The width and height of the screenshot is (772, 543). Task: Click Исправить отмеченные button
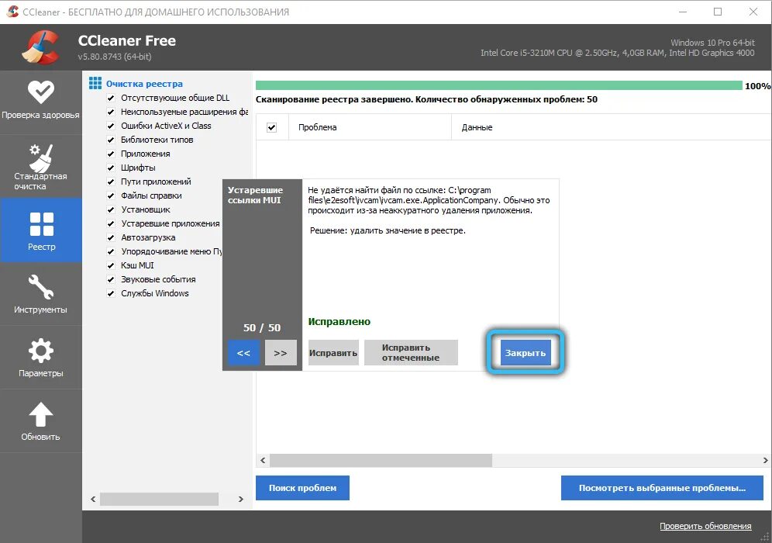pos(411,353)
